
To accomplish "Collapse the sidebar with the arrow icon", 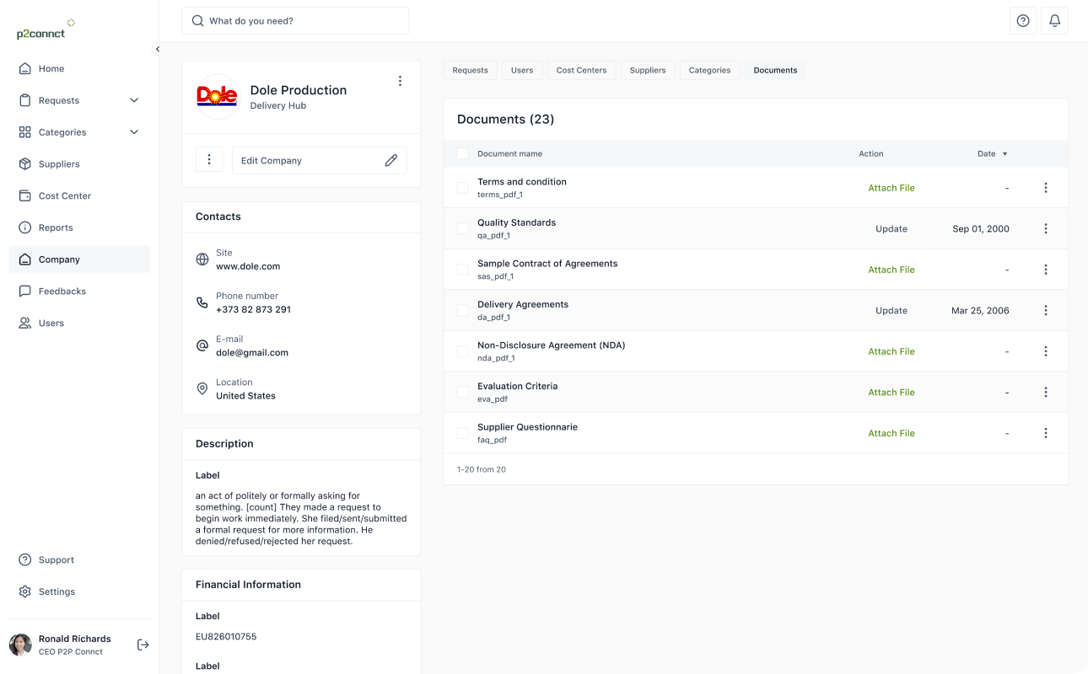I will pos(157,49).
